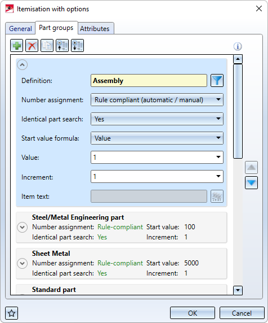Delete part group with red X icon
Screen dimensions: 268x323
[x=32, y=46]
